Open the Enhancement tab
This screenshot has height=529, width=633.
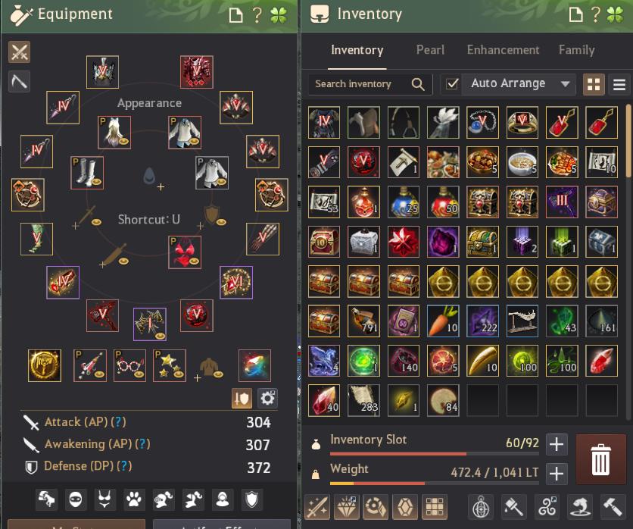503,50
